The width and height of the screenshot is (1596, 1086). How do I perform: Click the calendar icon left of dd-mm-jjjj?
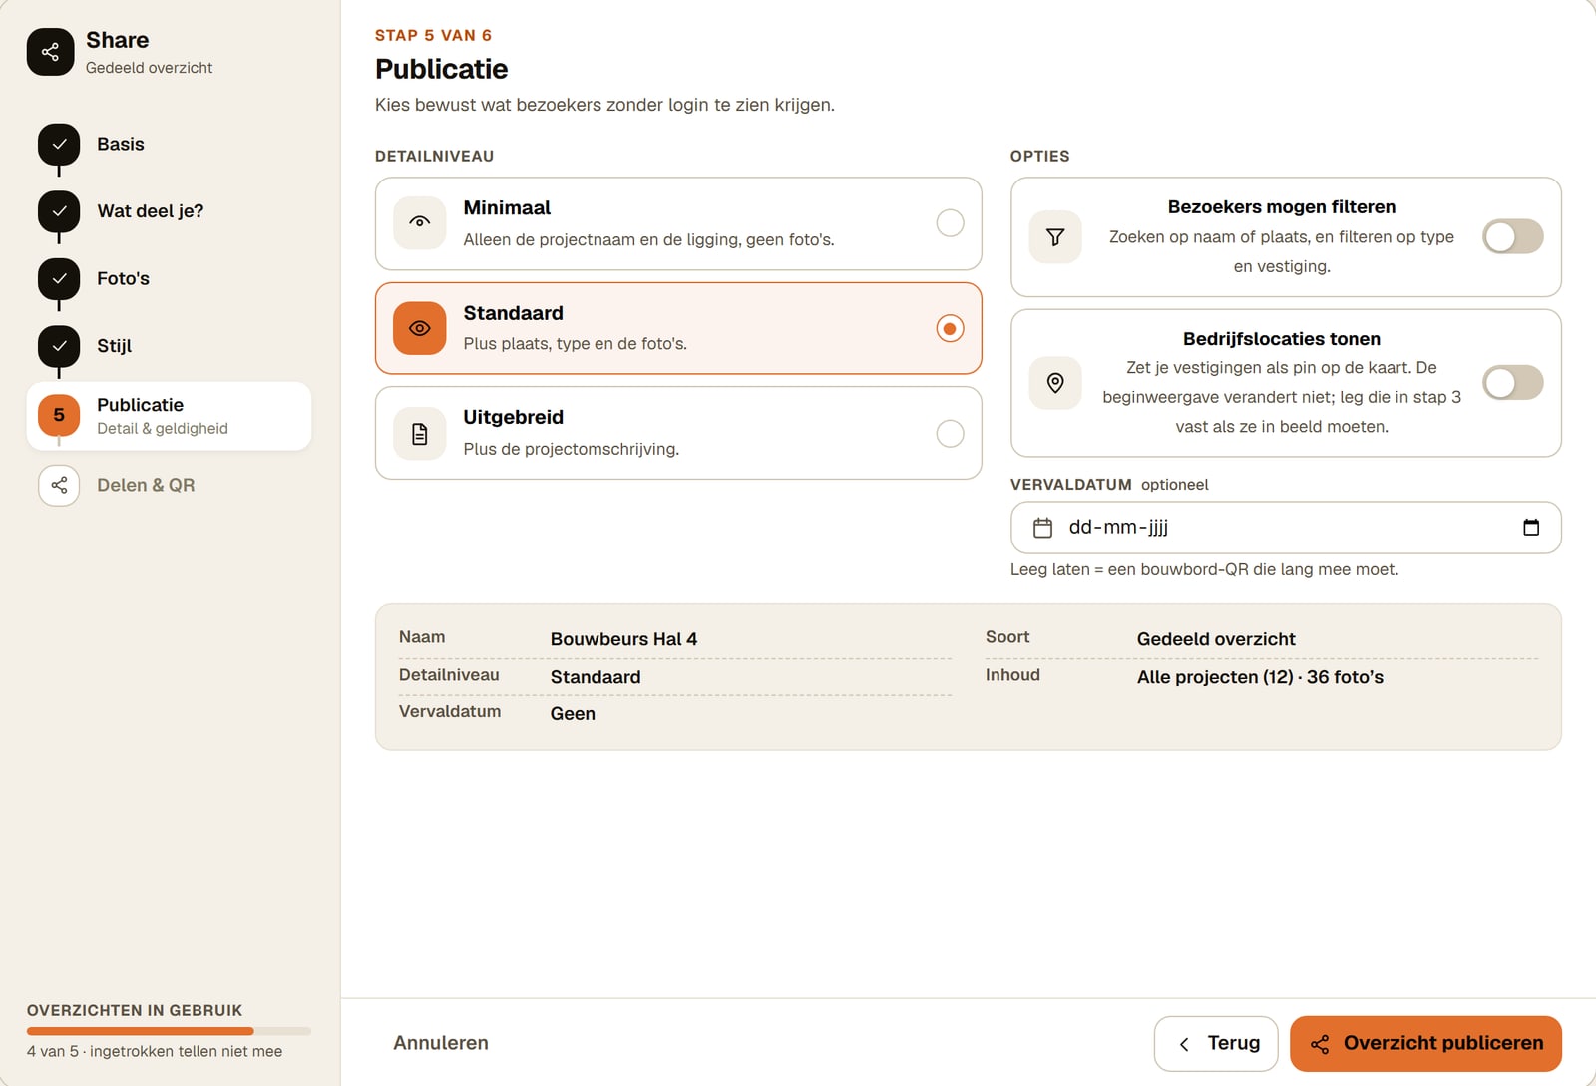pyautogui.click(x=1042, y=528)
